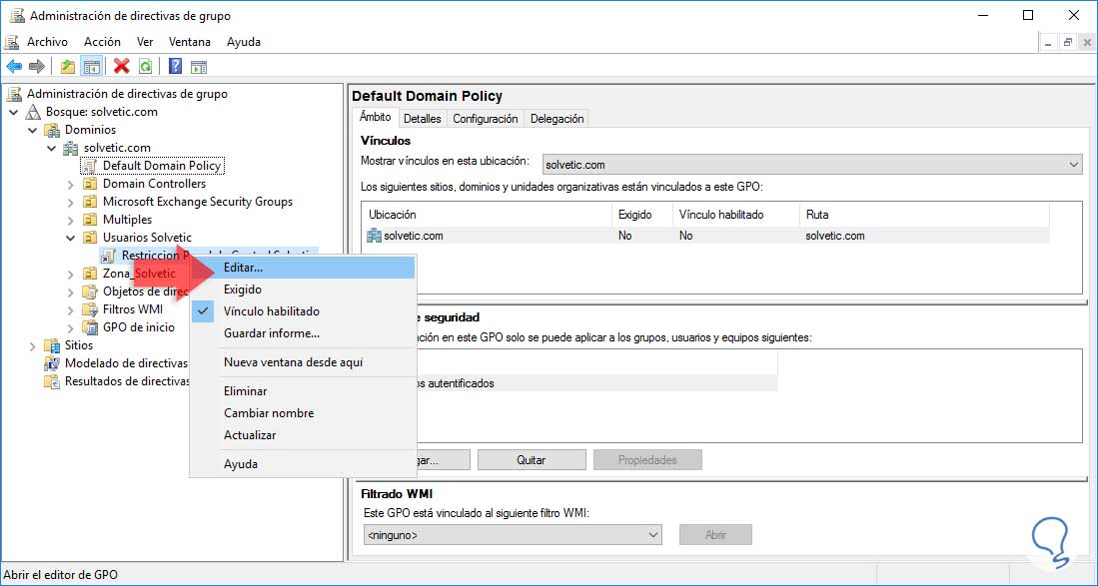The width and height of the screenshot is (1098, 586).
Task: Click the Forward arrow toolbar icon
Action: pyautogui.click(x=37, y=67)
